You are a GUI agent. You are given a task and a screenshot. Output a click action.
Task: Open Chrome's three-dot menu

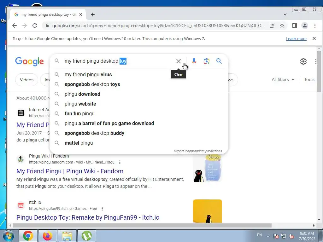(x=315, y=26)
